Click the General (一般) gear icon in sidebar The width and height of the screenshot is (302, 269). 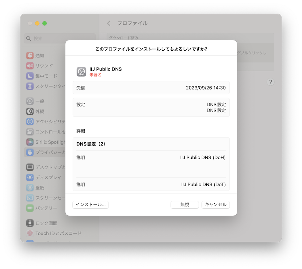(x=30, y=101)
